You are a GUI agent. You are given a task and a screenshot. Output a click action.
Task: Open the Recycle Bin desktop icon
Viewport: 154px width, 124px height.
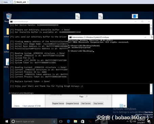(x=9, y=17)
